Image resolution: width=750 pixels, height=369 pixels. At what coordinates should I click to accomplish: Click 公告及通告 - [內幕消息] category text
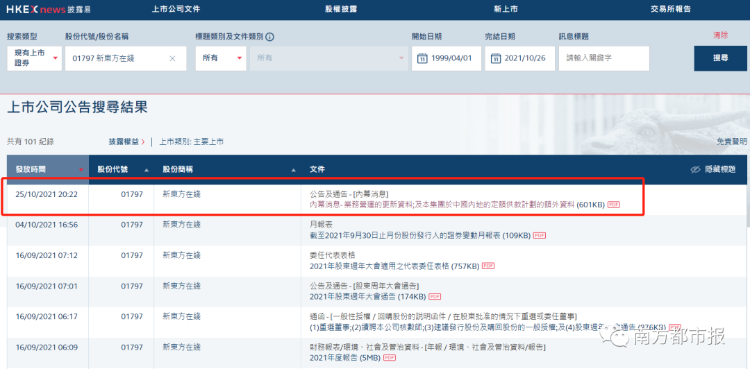tap(349, 194)
